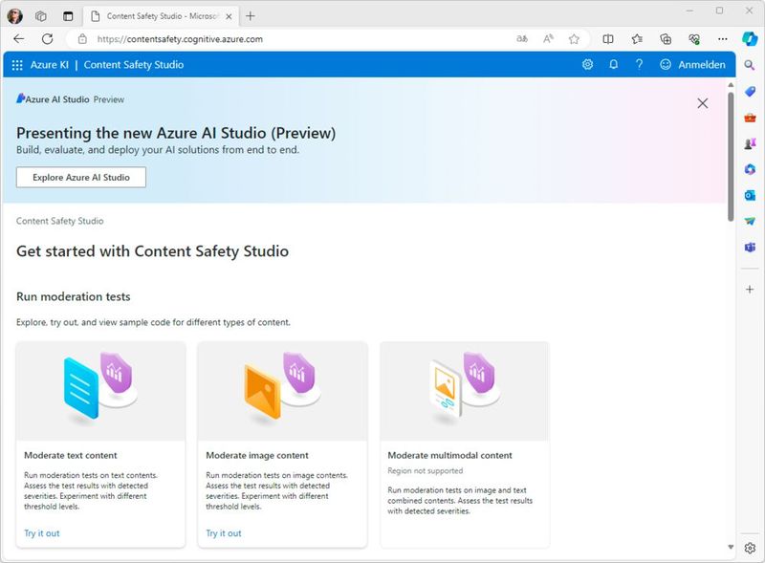Open sidebar shopping tag icon
This screenshot has height=563, width=765.
(x=750, y=91)
